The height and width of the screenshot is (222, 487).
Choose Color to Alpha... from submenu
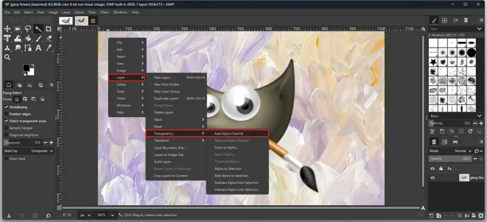[226, 148]
